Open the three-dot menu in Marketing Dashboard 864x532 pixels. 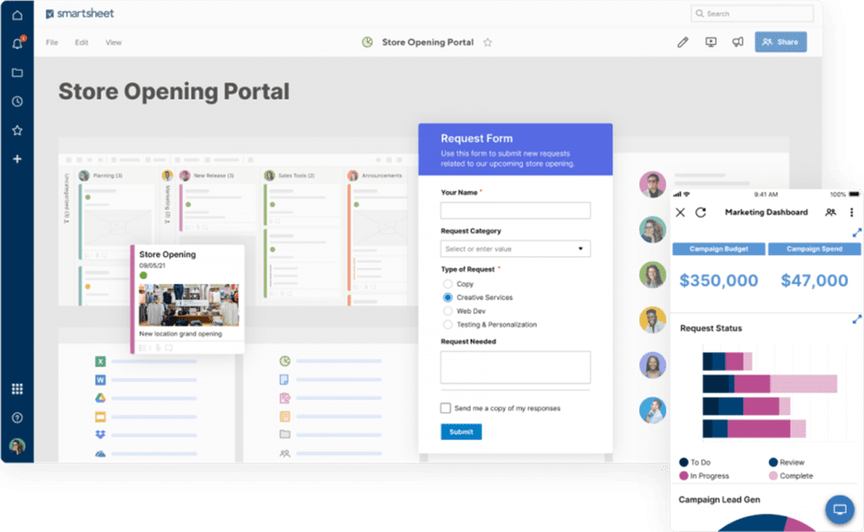[x=851, y=212]
